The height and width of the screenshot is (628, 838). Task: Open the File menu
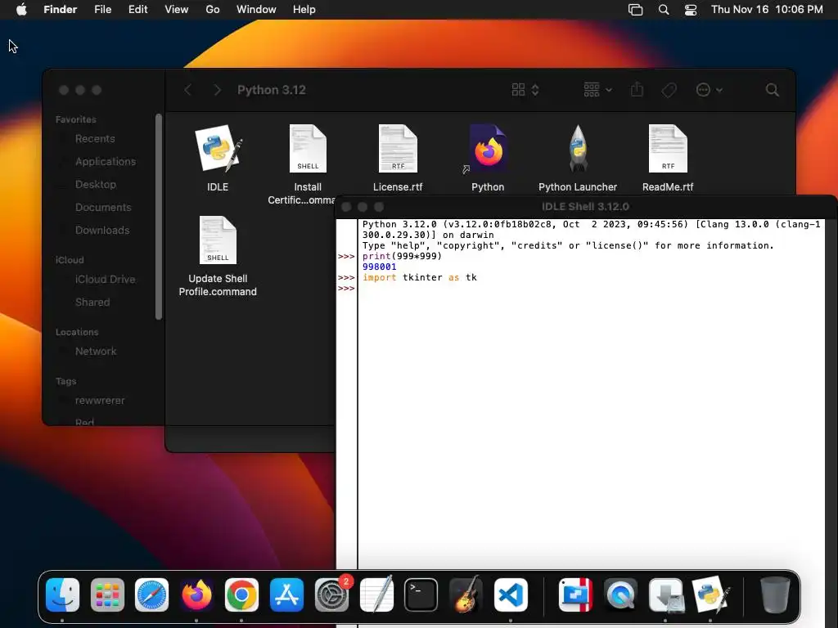[x=102, y=10]
